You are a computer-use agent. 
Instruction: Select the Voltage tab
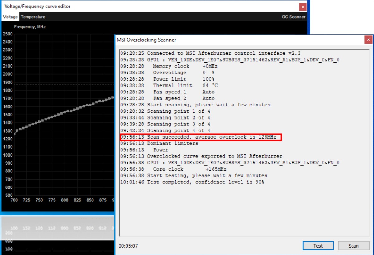coord(10,17)
